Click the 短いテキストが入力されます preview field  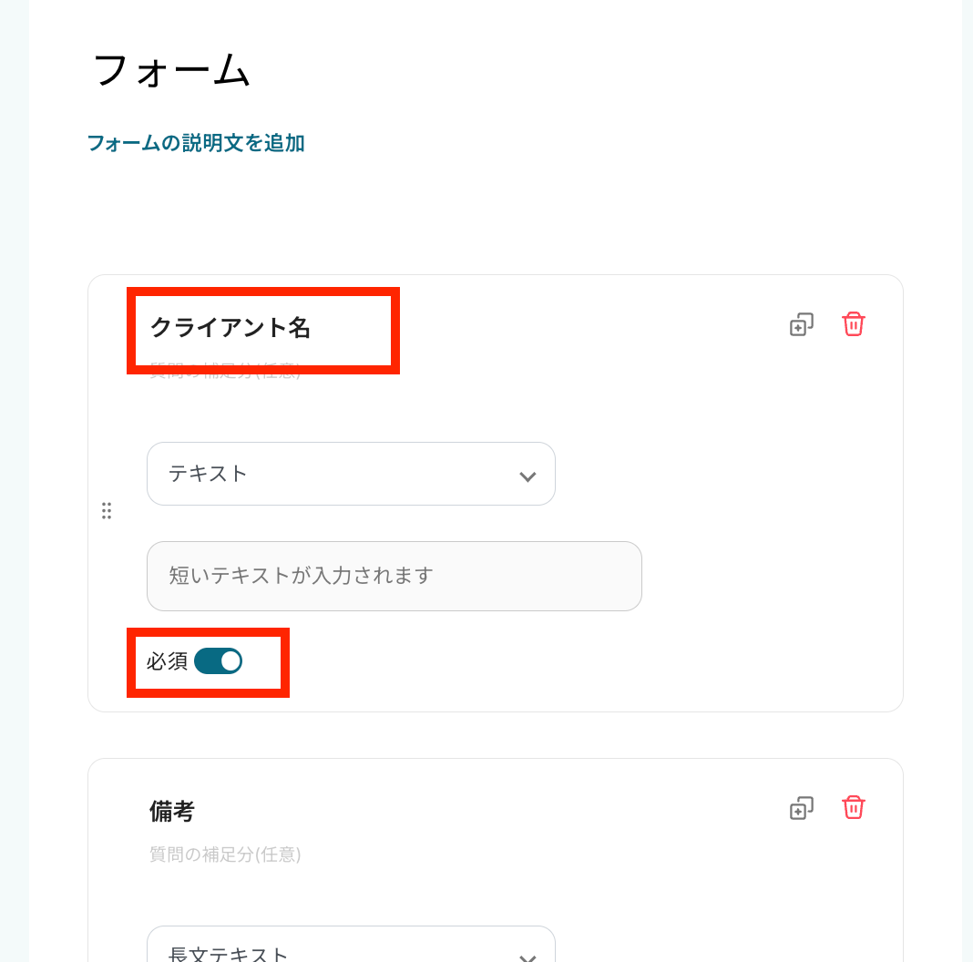tap(394, 576)
